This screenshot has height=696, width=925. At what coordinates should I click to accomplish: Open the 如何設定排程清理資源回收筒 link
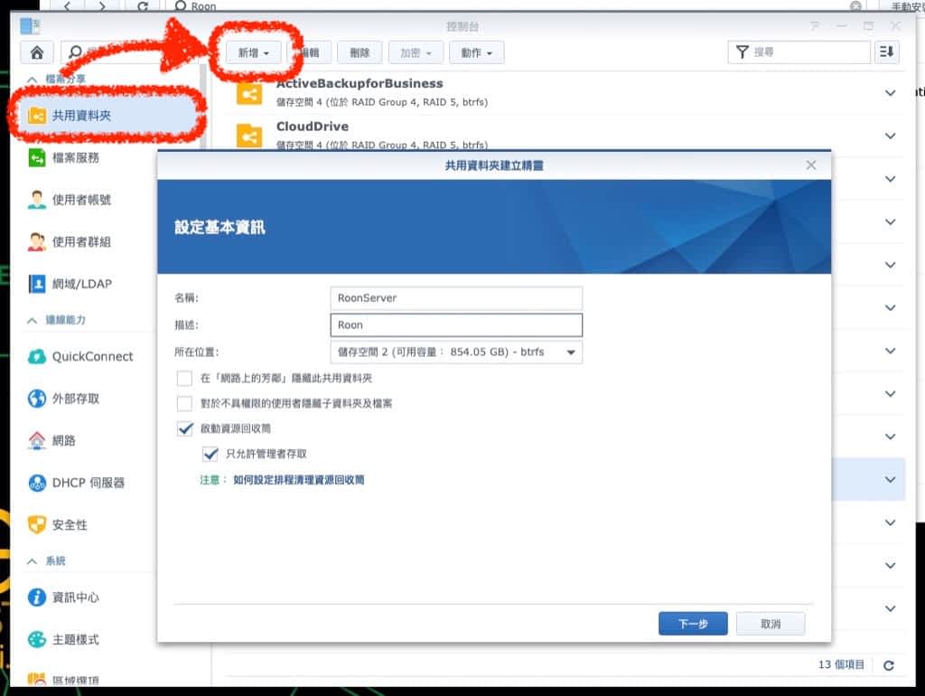(x=298, y=481)
